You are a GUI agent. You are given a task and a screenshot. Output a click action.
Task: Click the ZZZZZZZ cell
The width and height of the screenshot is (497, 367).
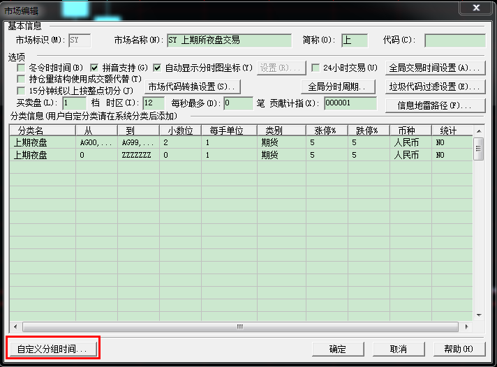point(138,155)
